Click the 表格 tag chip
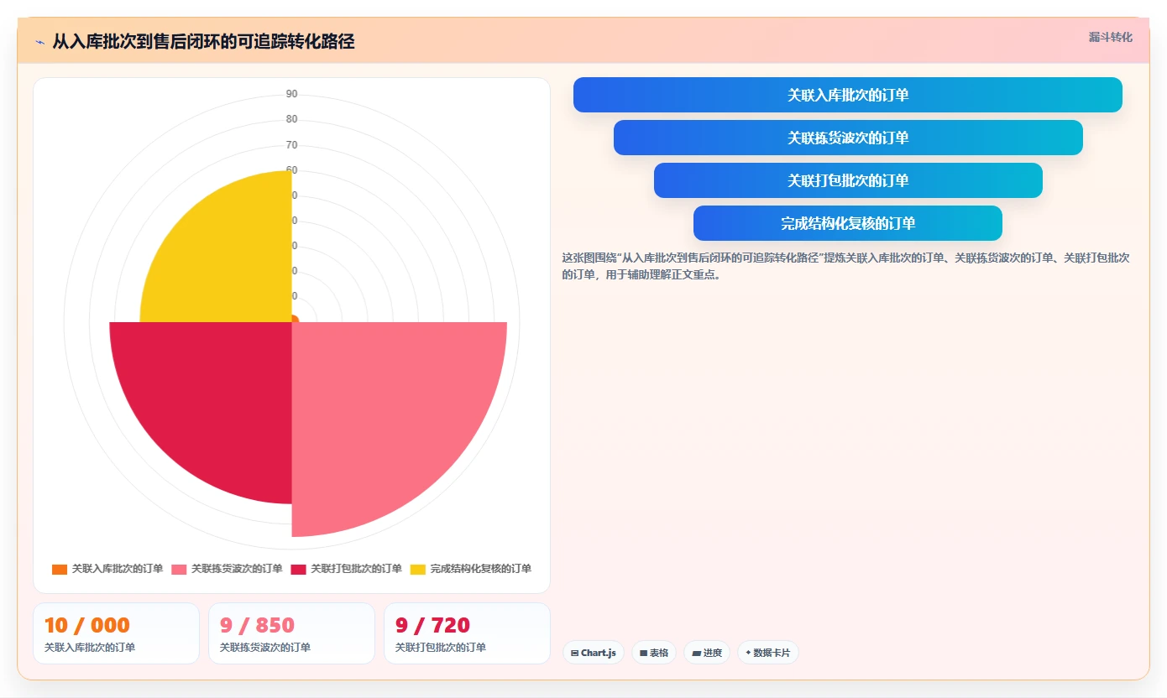The image size is (1167, 698). tap(654, 653)
